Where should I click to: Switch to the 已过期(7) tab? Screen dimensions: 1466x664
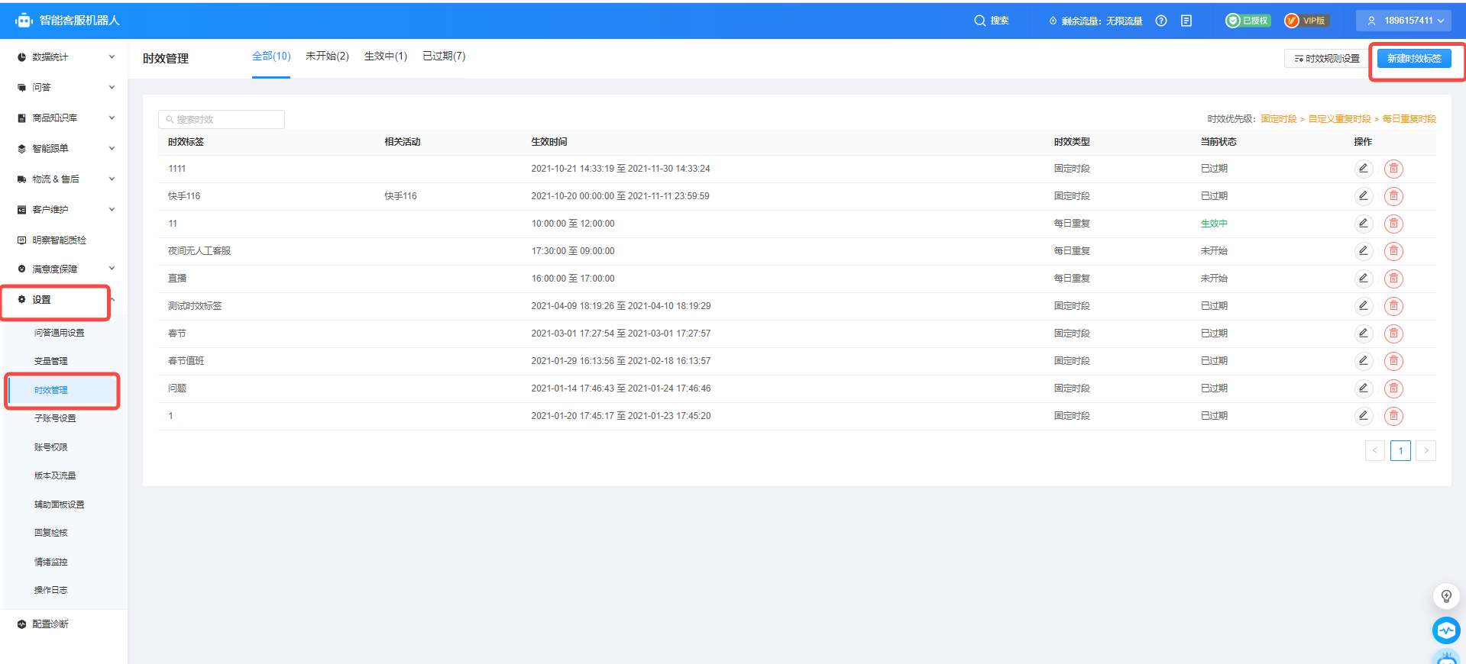(x=444, y=56)
